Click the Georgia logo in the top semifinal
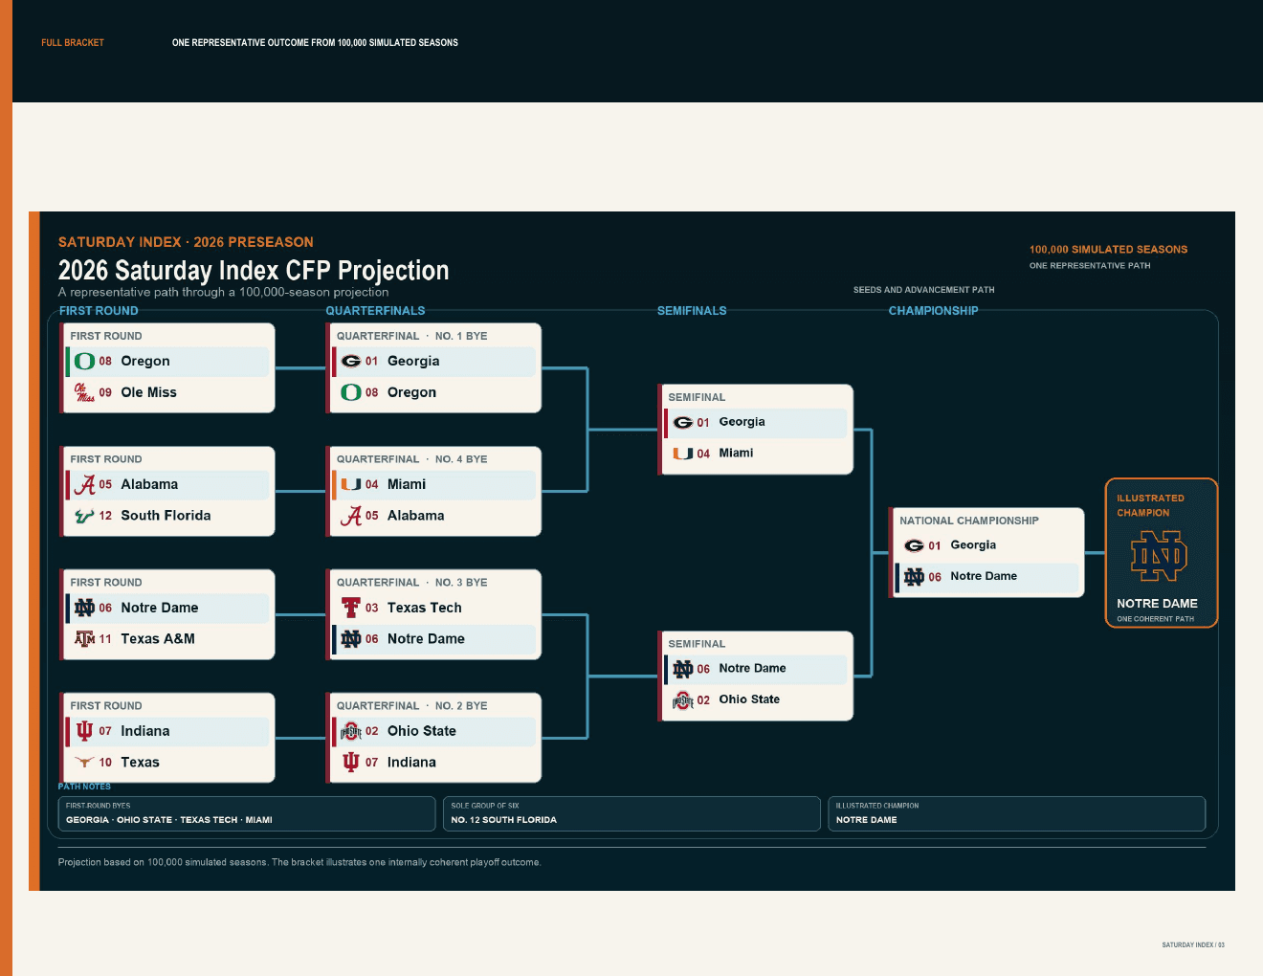Viewport: 1263px width, 976px height. coord(683,422)
